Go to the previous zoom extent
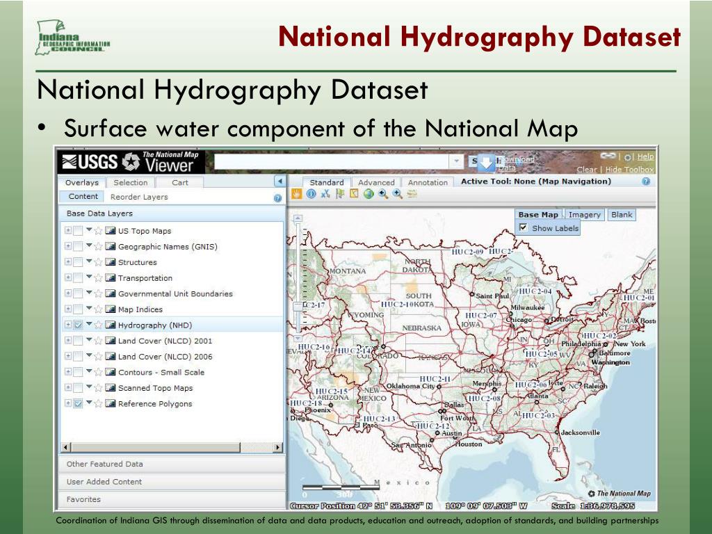 pos(383,195)
